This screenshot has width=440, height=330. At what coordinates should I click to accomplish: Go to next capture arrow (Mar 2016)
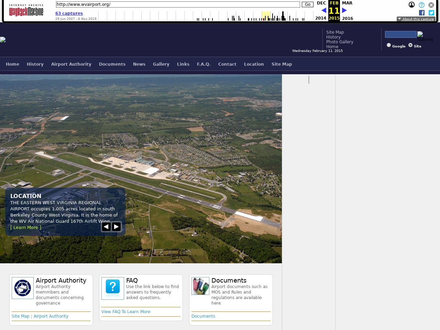point(344,10)
